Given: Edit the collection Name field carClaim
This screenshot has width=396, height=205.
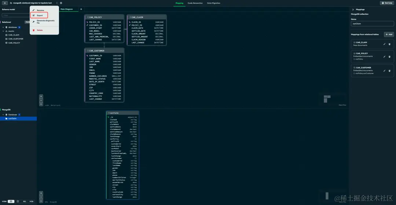Looking at the screenshot, I should pos(372,23).
